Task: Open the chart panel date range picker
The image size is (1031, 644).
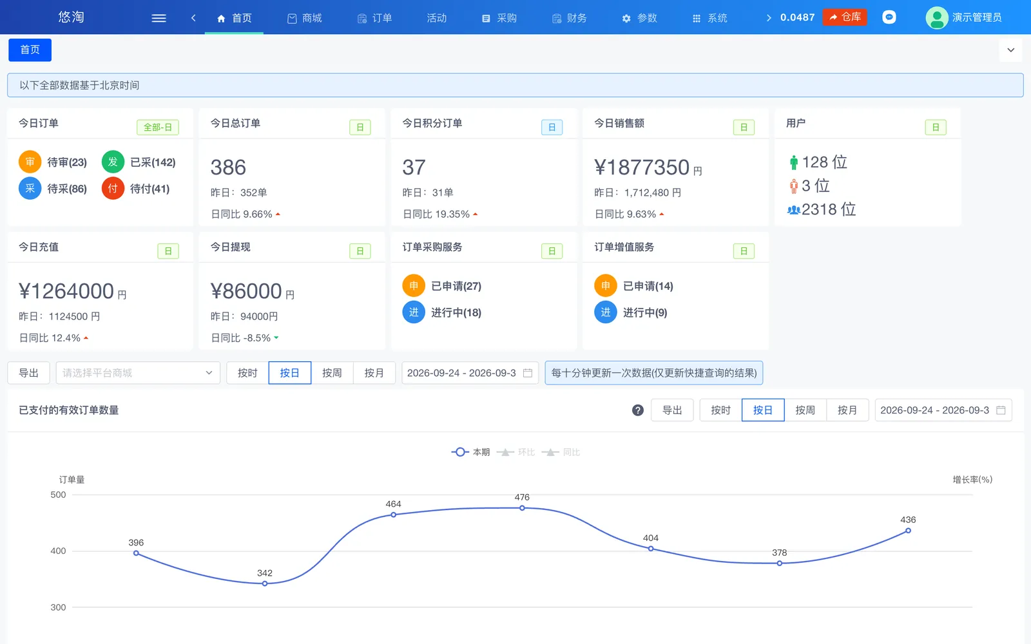Action: click(x=943, y=410)
